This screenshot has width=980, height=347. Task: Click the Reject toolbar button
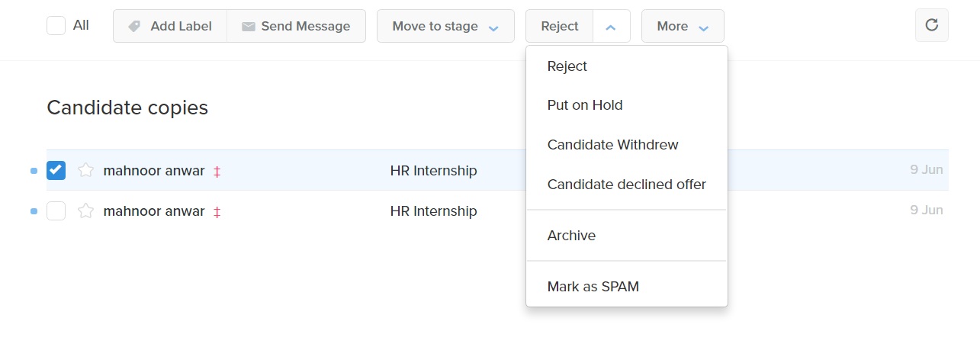(559, 26)
